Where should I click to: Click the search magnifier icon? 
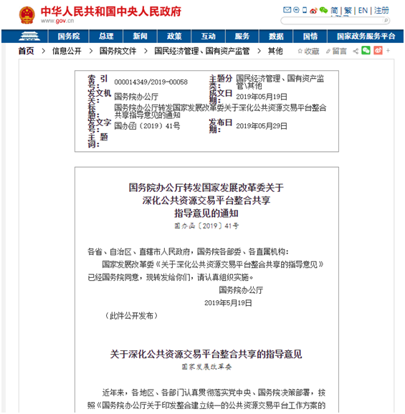point(386,20)
